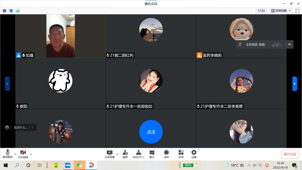Click the 离开会议 leave meeting button

click(x=290, y=154)
